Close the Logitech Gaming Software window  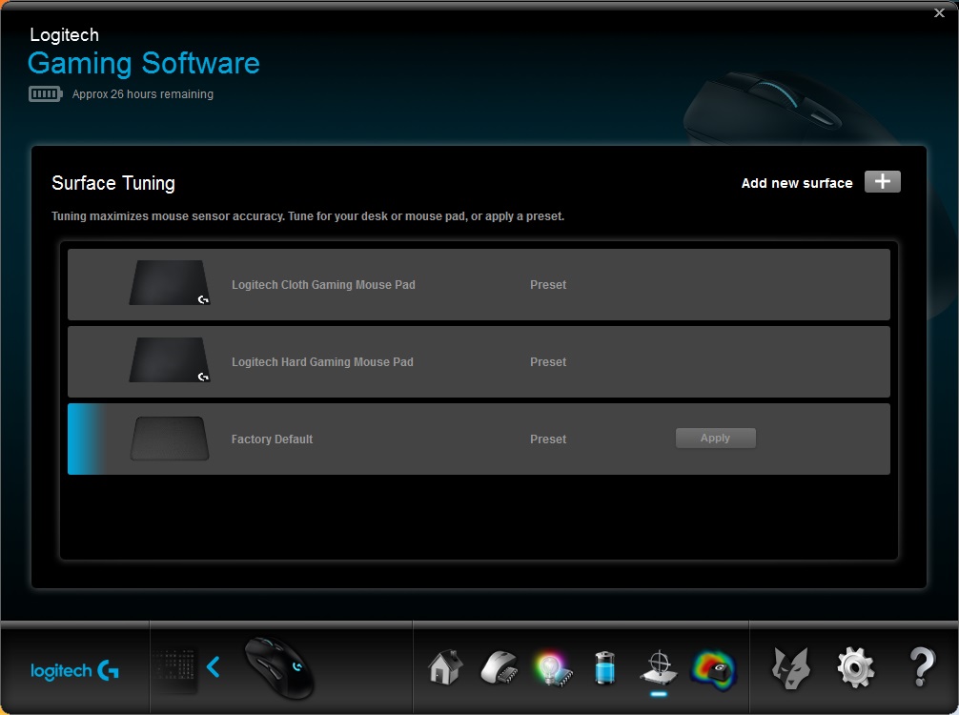939,12
